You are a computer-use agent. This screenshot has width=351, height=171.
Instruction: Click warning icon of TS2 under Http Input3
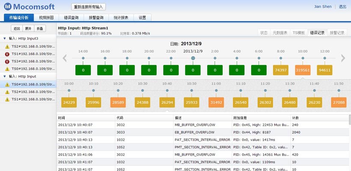7,47
